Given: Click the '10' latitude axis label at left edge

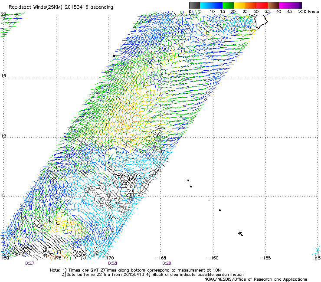Looking at the screenshot, I should point(3,136).
